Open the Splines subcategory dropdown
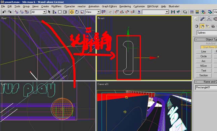Screen dimensions: 217x131 tap(207, 33)
